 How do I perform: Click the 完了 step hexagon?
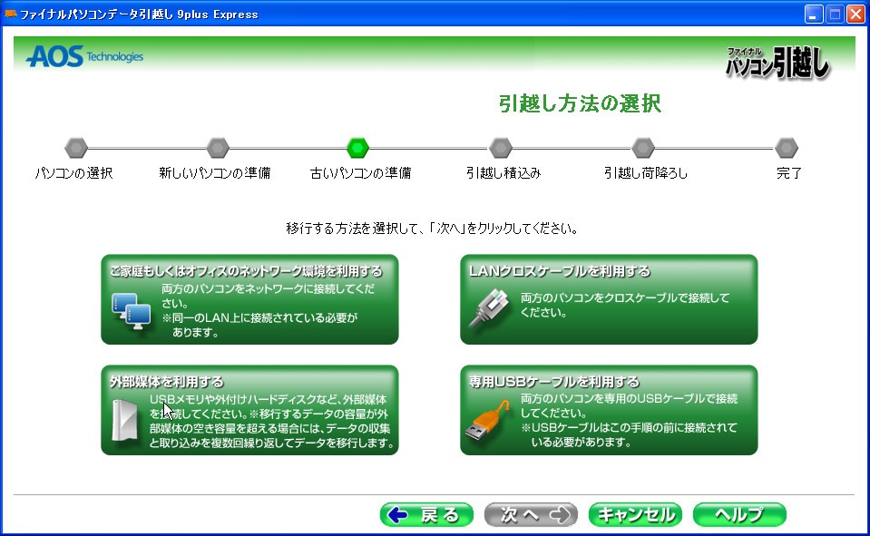tap(786, 147)
